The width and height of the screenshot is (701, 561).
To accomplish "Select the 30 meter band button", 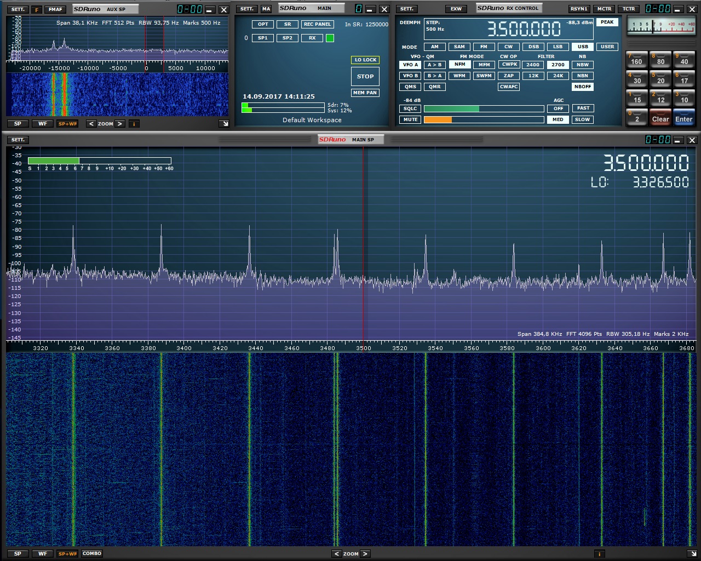I will click(x=637, y=78).
